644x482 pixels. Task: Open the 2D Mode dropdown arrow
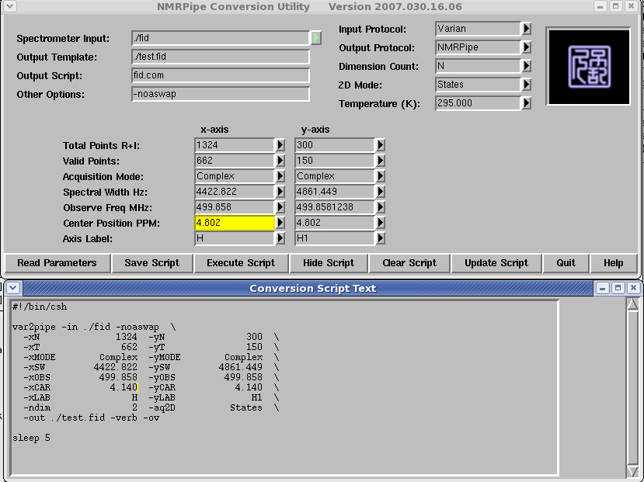click(x=526, y=85)
